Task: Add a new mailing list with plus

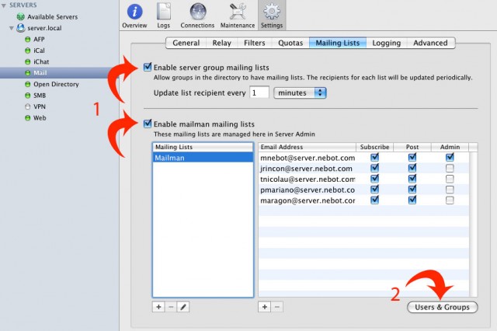Action: click(158, 307)
